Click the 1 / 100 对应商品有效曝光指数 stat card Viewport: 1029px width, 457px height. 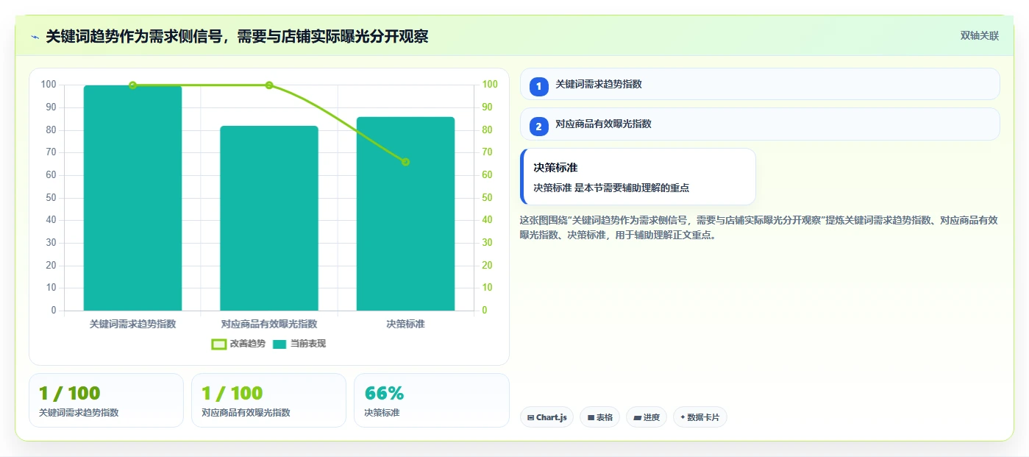coord(268,400)
